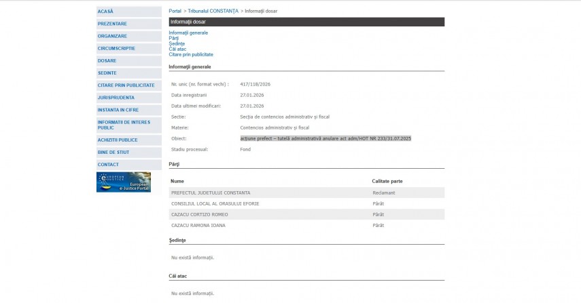Viewport: 581px width, 303px height.
Task: Go to ORGANIZARE in the sidebar
Action: (x=112, y=36)
